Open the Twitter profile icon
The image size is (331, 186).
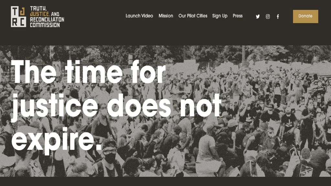tap(258, 16)
